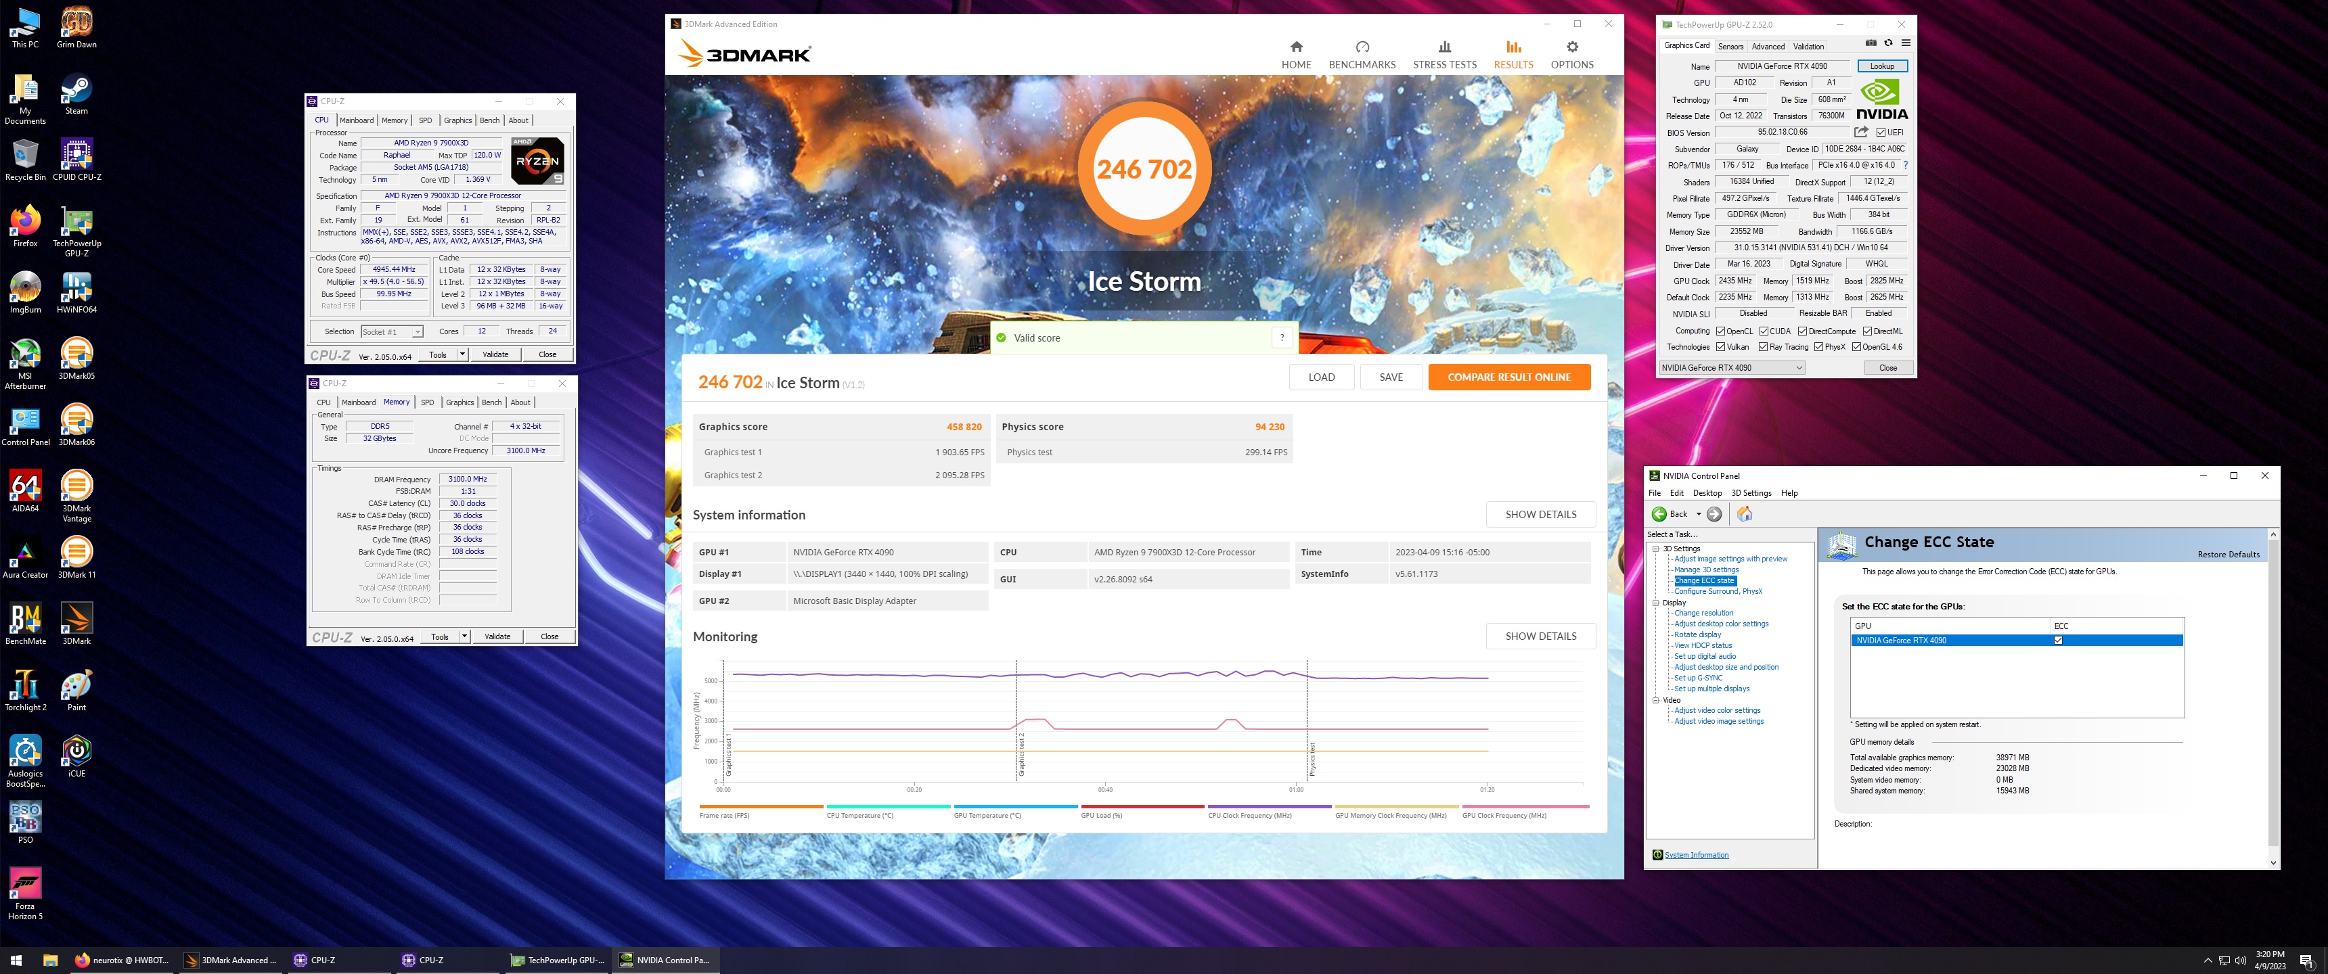This screenshot has width=2328, height=974.
Task: Open File Explorer from the taskbar
Action: (x=51, y=960)
